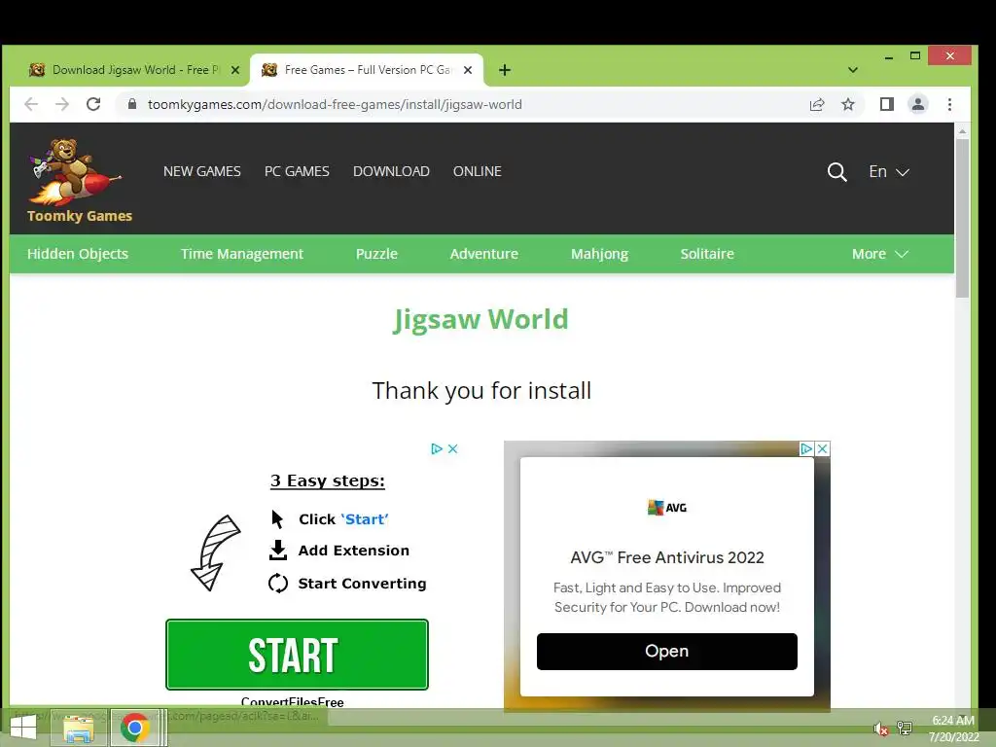This screenshot has height=747, width=996.
Task: Expand the More categories dropdown
Action: 879,254
